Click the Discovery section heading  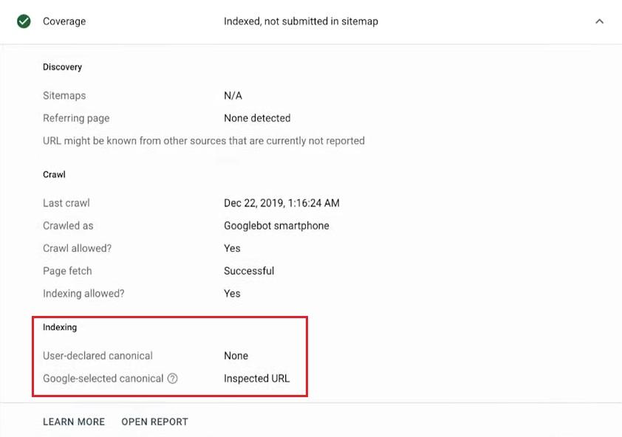coord(62,67)
